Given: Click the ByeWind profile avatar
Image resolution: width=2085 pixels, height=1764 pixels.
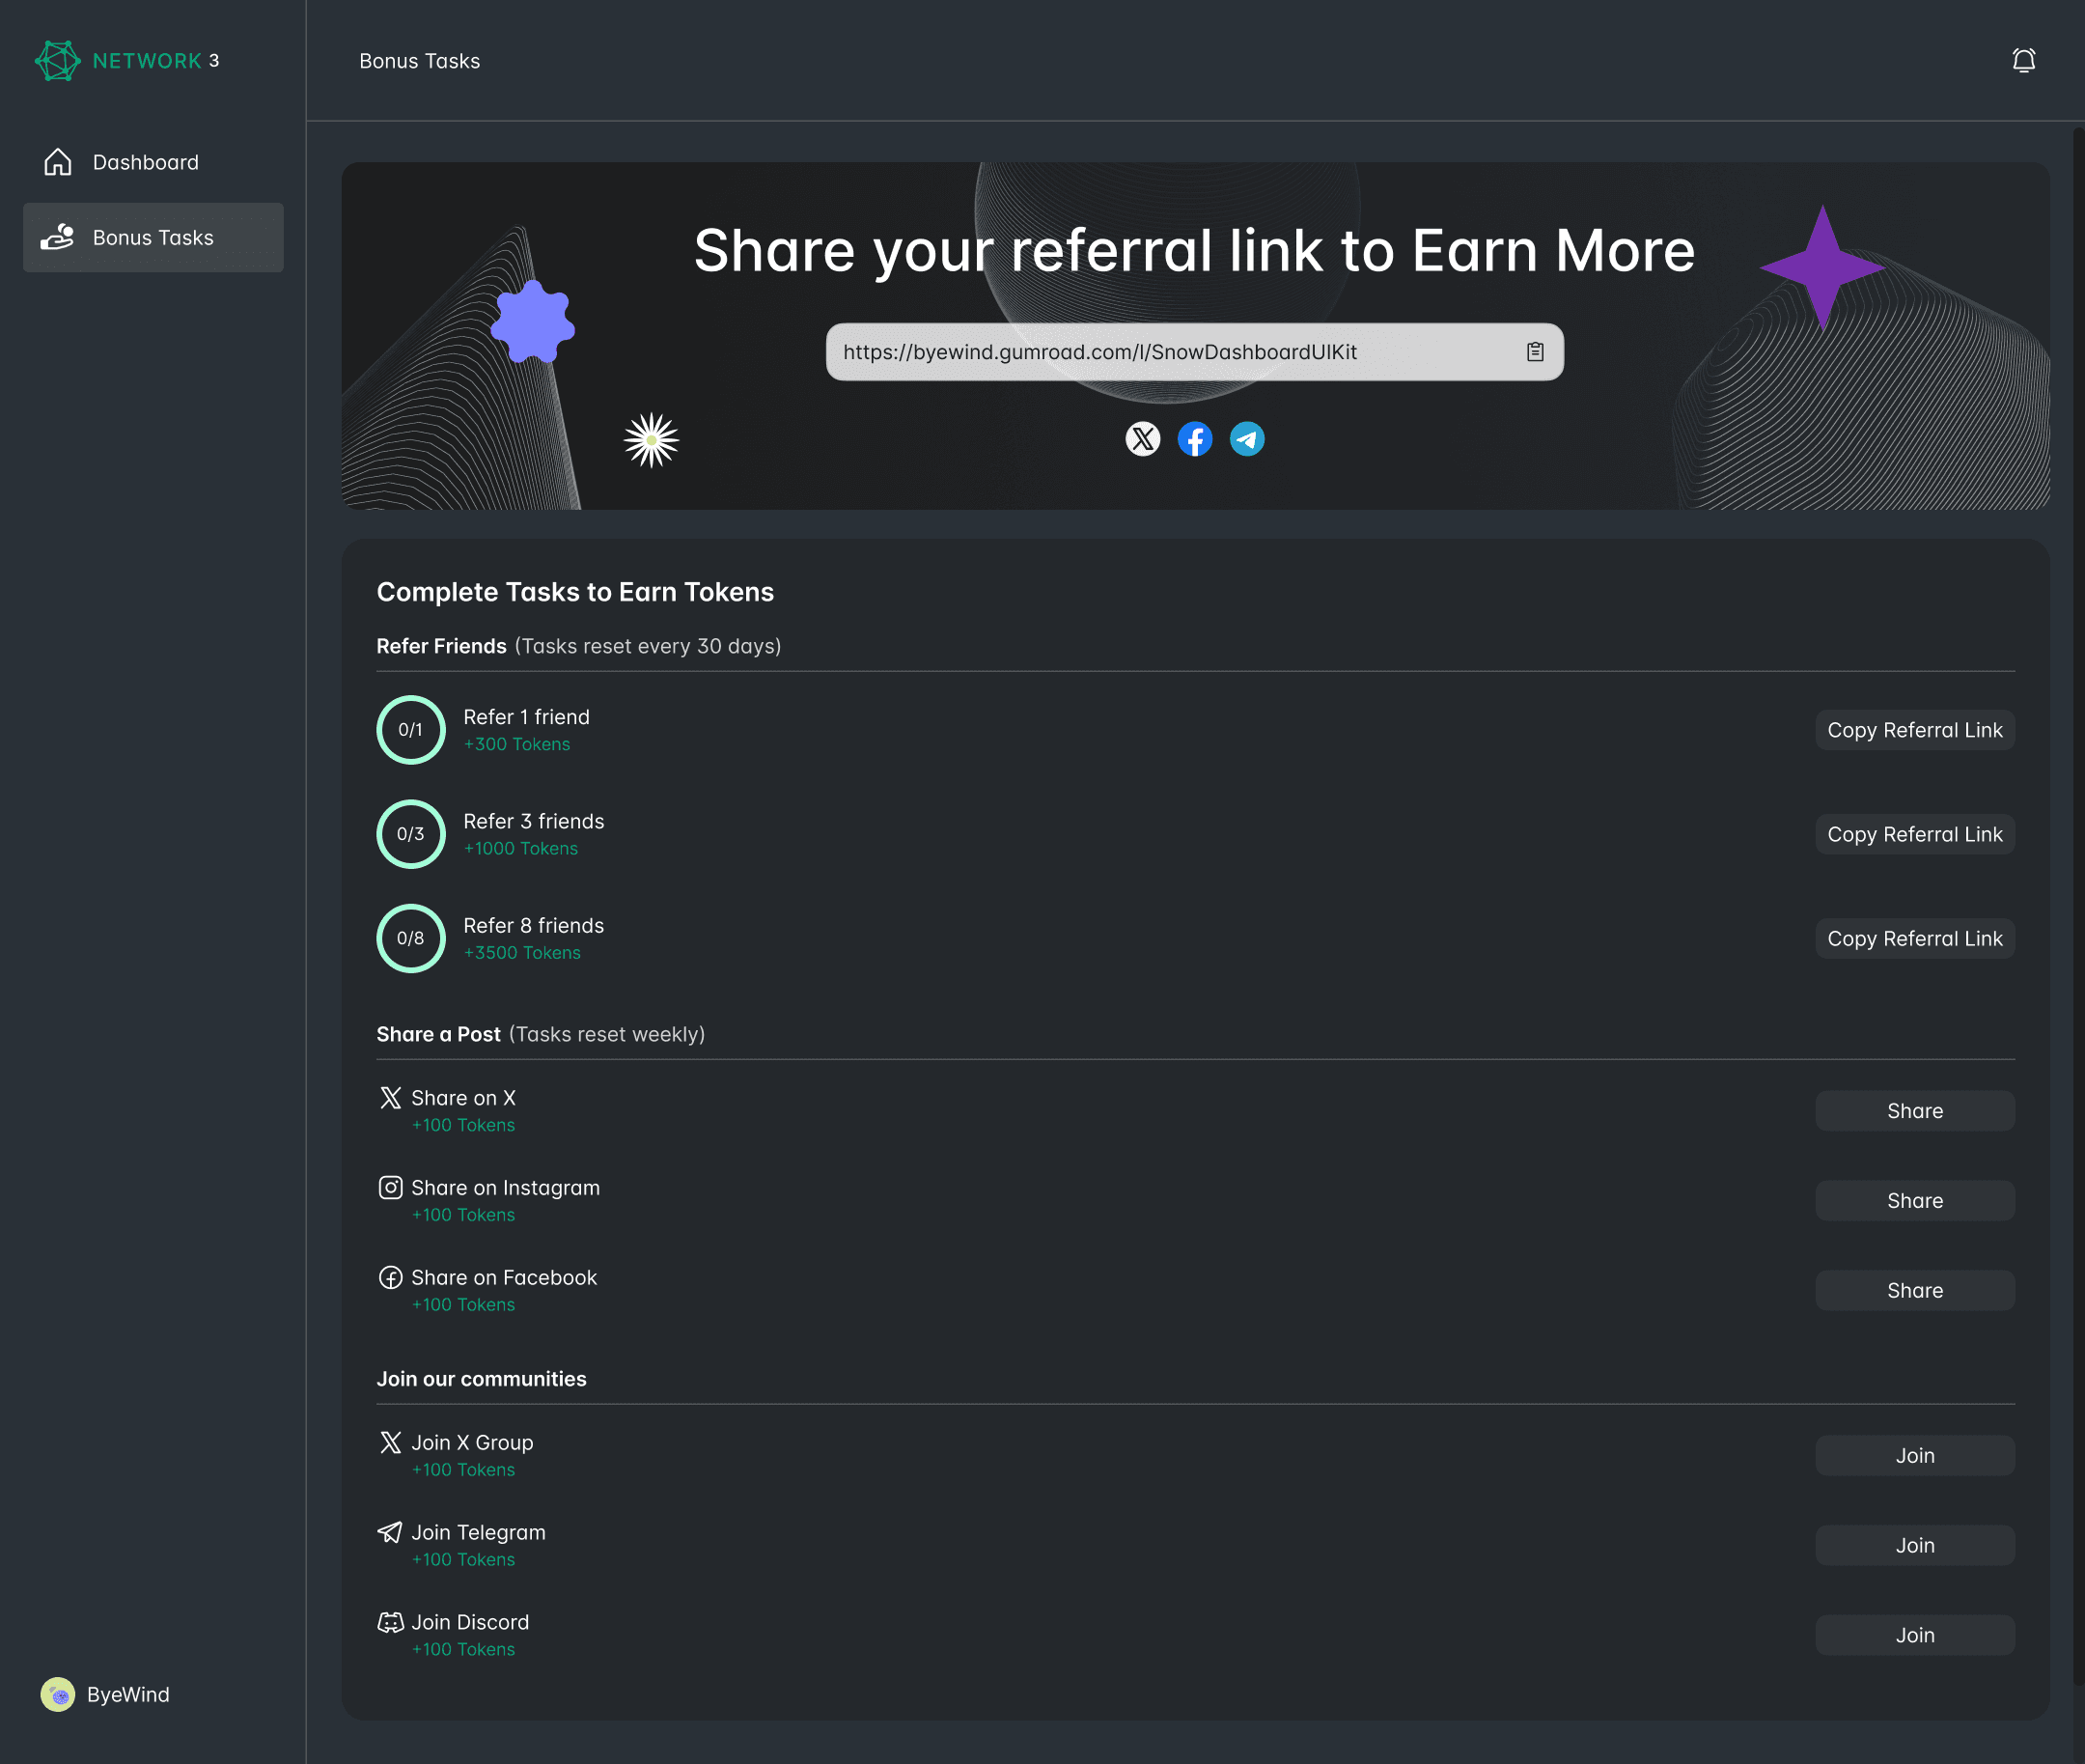Looking at the screenshot, I should 58,1694.
